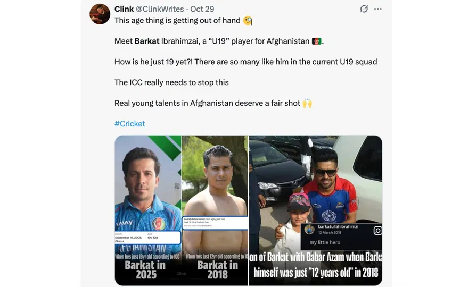Viewport: 460px width, 287px height.
Task: Click the 'The ICC really needs to stop this' line
Action: pos(171,82)
